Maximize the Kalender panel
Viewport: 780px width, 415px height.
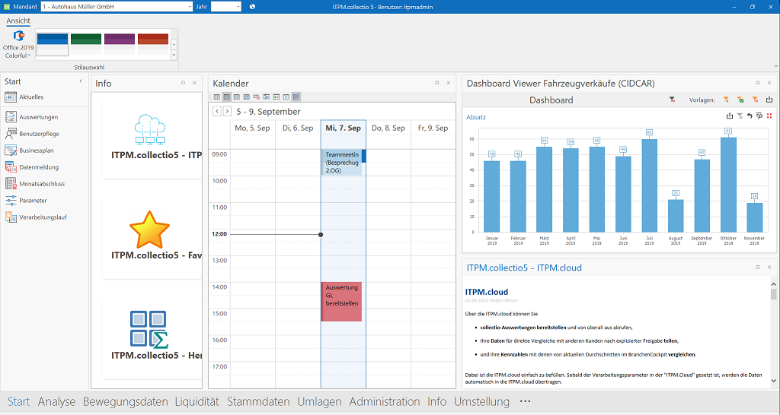point(436,83)
